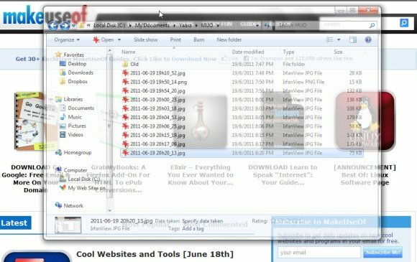Open Cool Websites and Tools article link

(155, 254)
